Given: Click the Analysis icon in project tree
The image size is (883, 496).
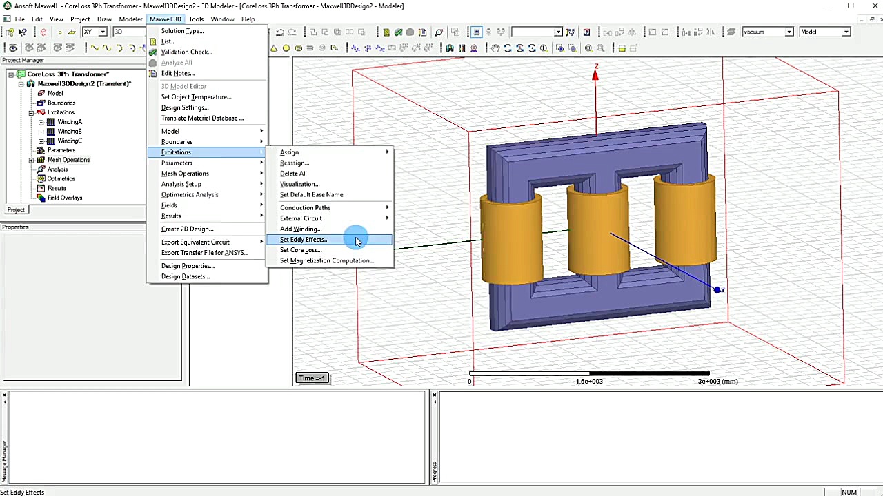Looking at the screenshot, I should point(41,169).
